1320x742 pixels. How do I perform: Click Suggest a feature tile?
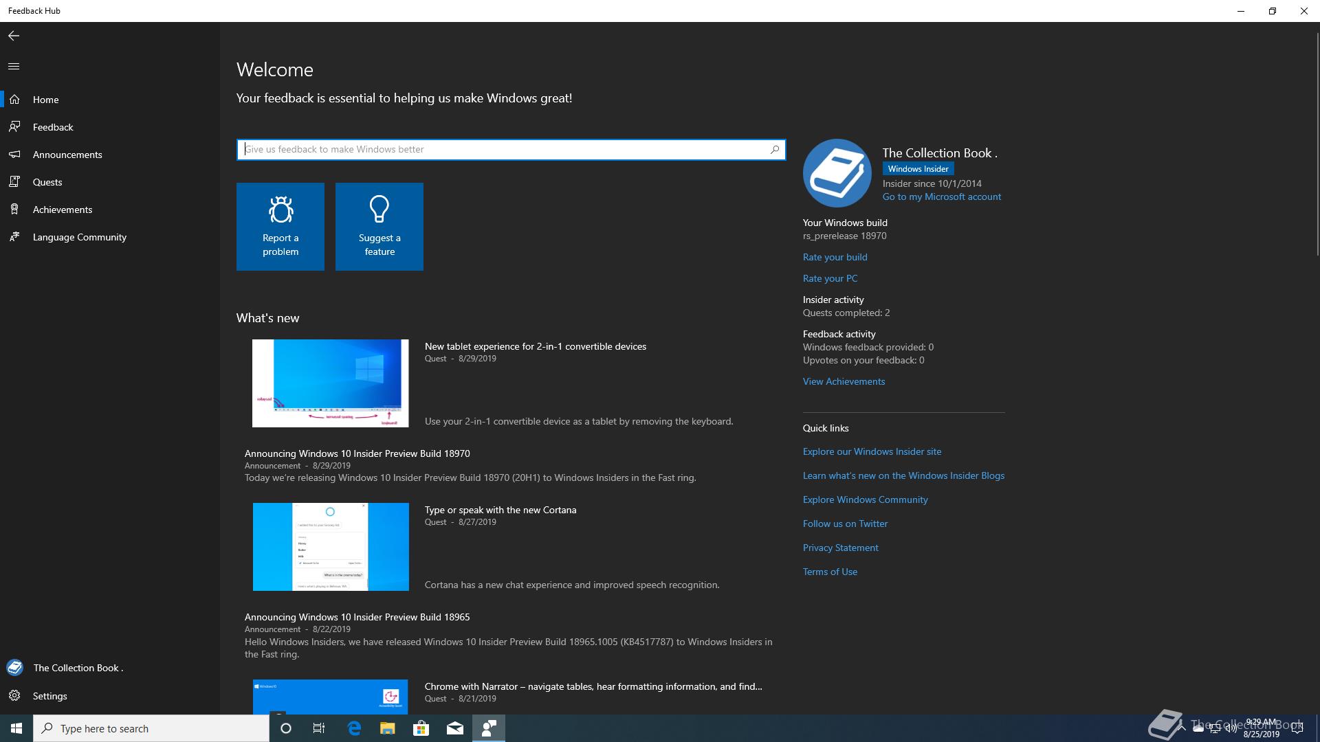coord(379,227)
